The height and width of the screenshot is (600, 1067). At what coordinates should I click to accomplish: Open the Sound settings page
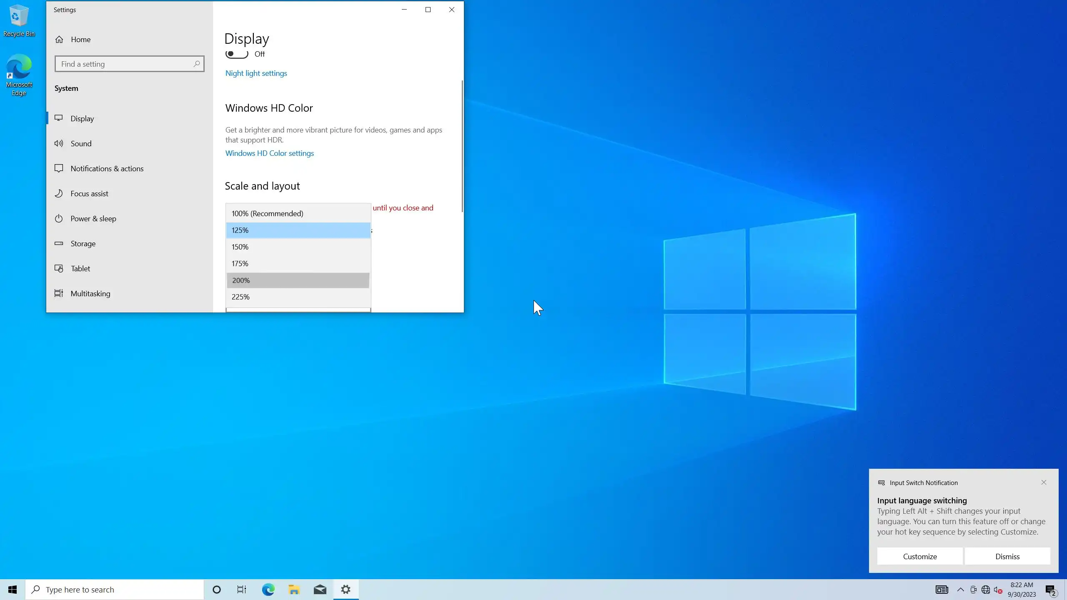click(x=81, y=144)
